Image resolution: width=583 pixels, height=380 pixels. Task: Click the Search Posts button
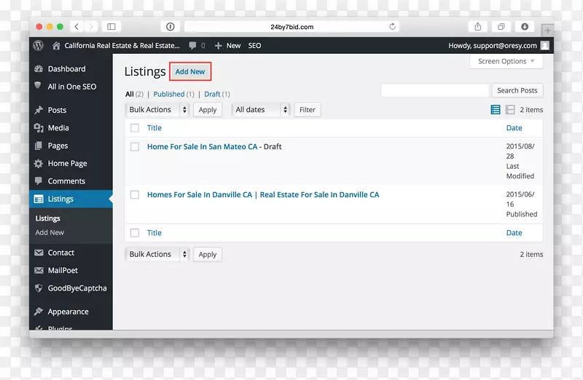517,90
